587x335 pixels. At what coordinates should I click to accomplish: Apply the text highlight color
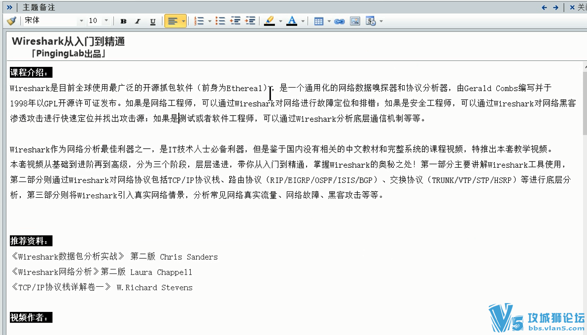(x=269, y=21)
